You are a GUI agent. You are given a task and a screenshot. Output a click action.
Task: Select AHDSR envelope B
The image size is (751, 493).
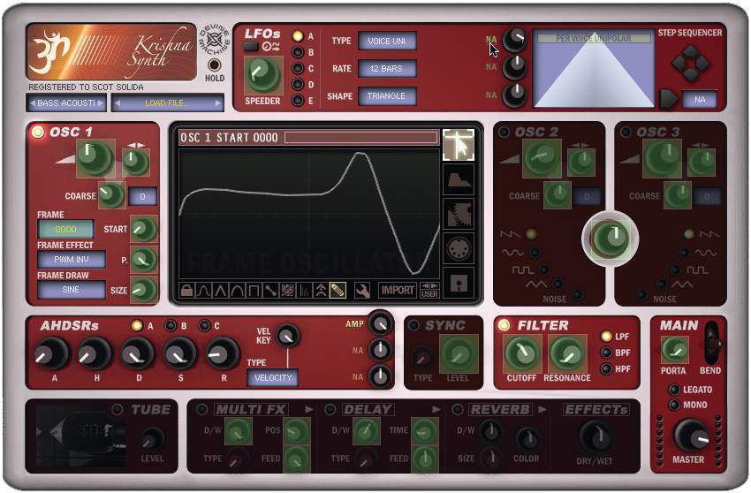click(x=170, y=326)
